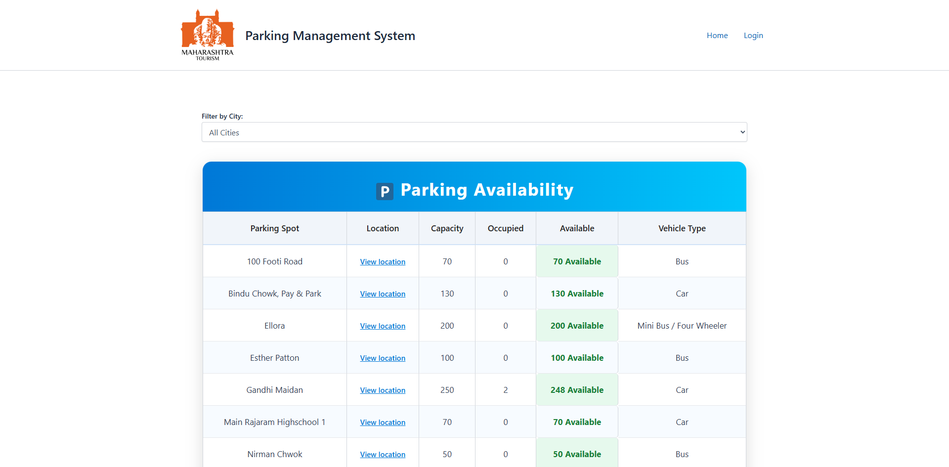Image resolution: width=949 pixels, height=467 pixels.
Task: Open the Login page
Action: click(753, 35)
